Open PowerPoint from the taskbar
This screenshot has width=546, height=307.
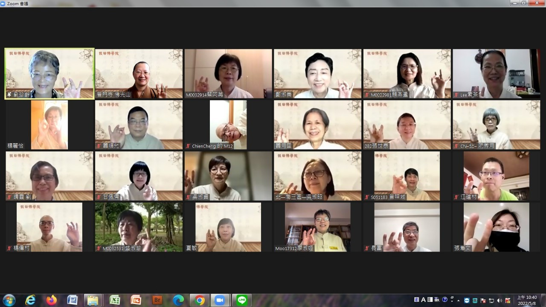point(136,300)
